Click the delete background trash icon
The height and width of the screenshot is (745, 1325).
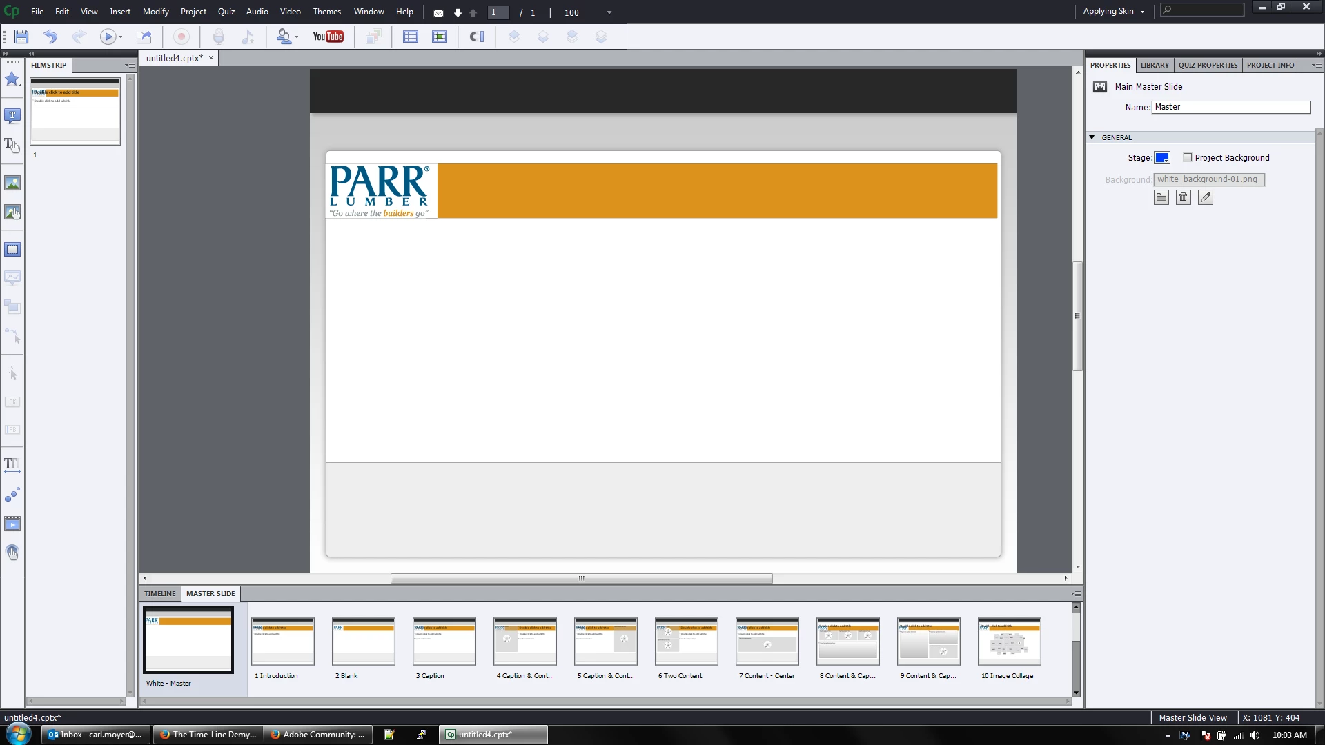click(1184, 198)
